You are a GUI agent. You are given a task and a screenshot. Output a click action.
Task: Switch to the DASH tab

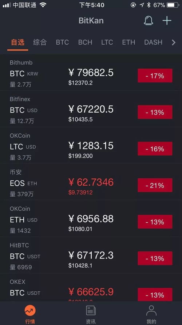(153, 42)
